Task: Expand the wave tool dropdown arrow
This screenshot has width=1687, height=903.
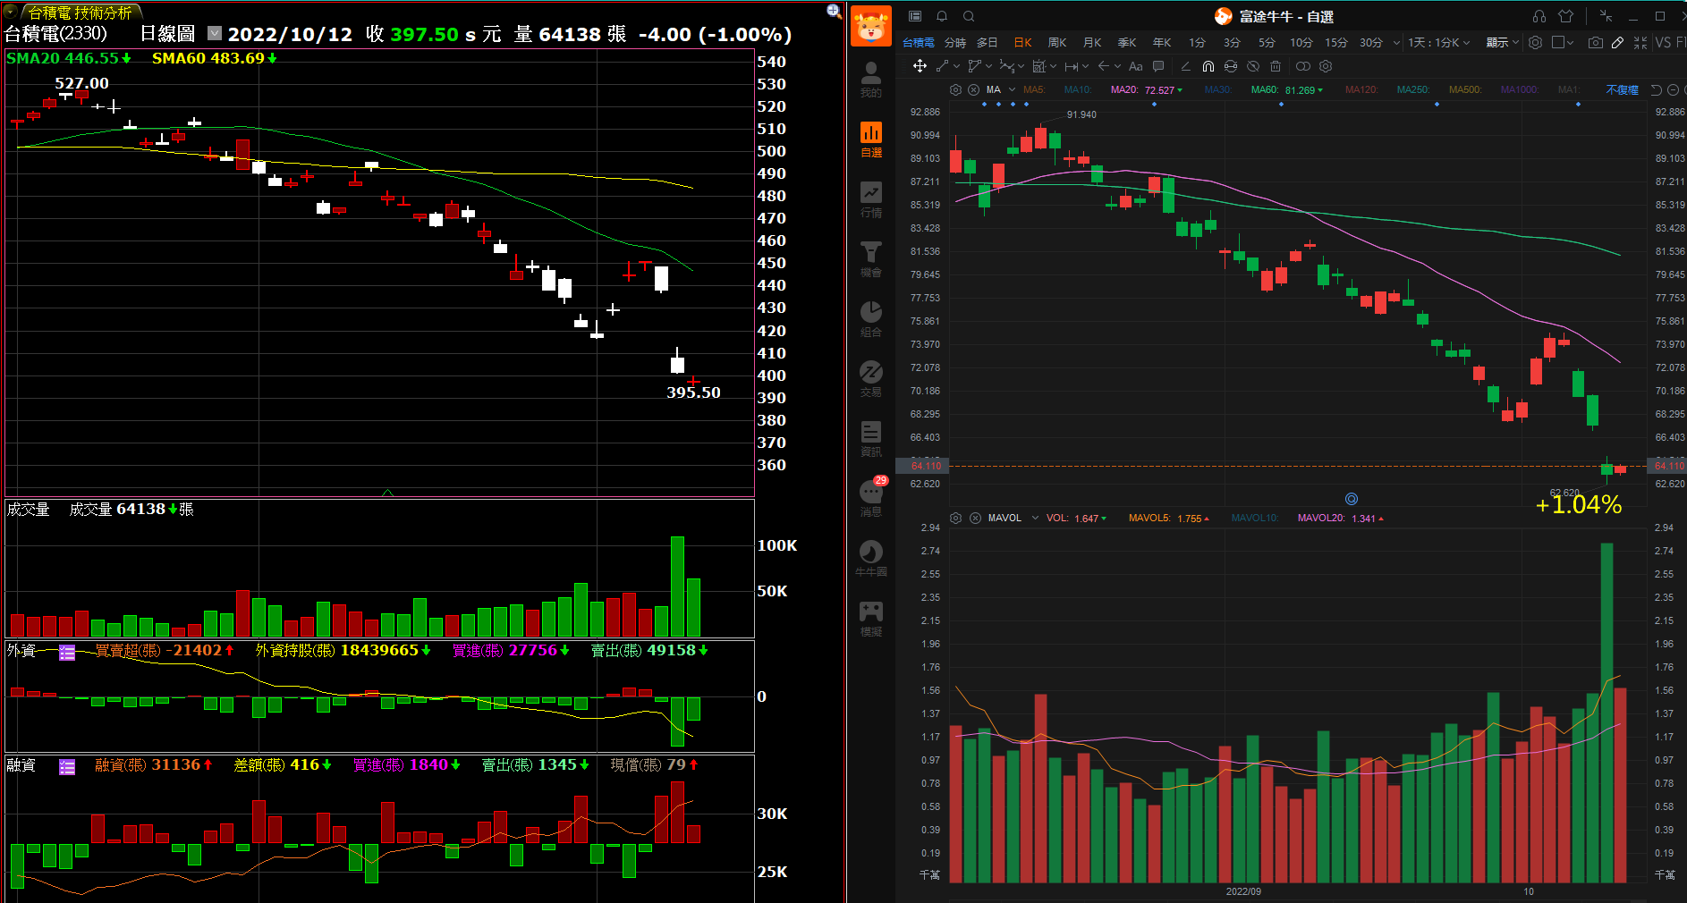Action: pyautogui.click(x=1021, y=66)
